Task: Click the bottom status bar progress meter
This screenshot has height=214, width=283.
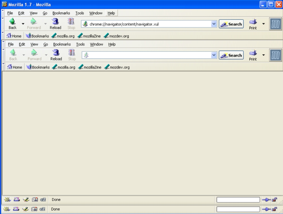Action: click(x=238, y=209)
